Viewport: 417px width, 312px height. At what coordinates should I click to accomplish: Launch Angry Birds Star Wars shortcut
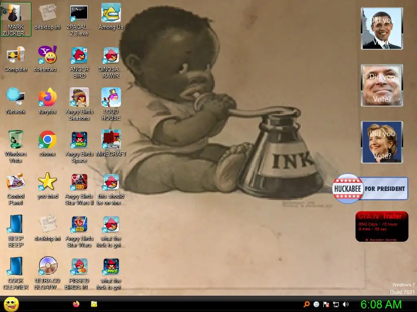coord(79,231)
